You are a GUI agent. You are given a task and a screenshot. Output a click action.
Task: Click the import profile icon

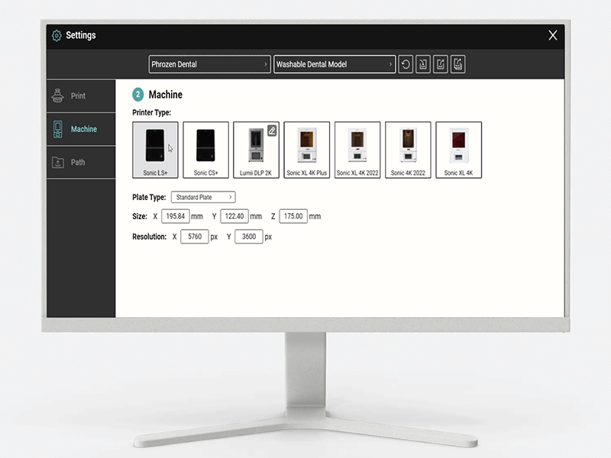[x=422, y=64]
